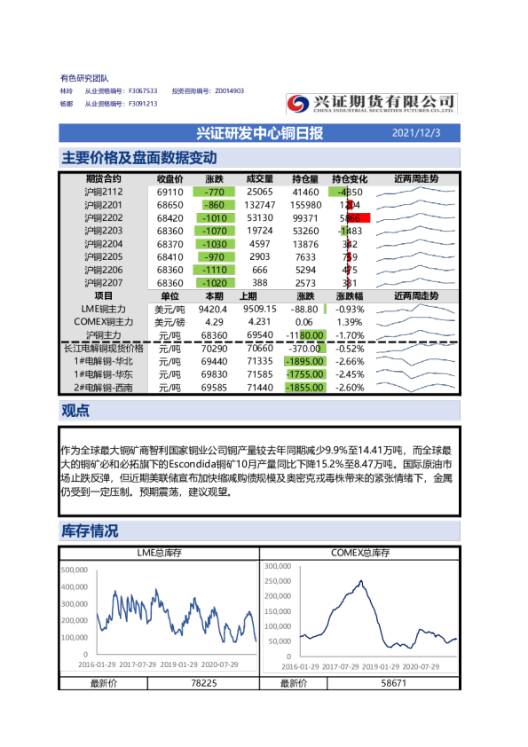Click the open interest value 155980
The width and height of the screenshot is (528, 747).
click(305, 205)
